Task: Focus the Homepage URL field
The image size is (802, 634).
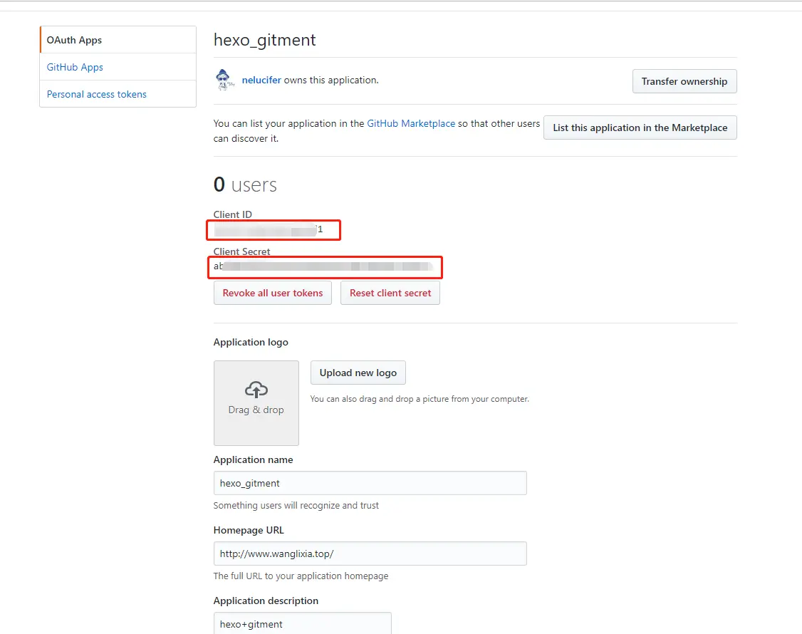Action: (x=370, y=554)
